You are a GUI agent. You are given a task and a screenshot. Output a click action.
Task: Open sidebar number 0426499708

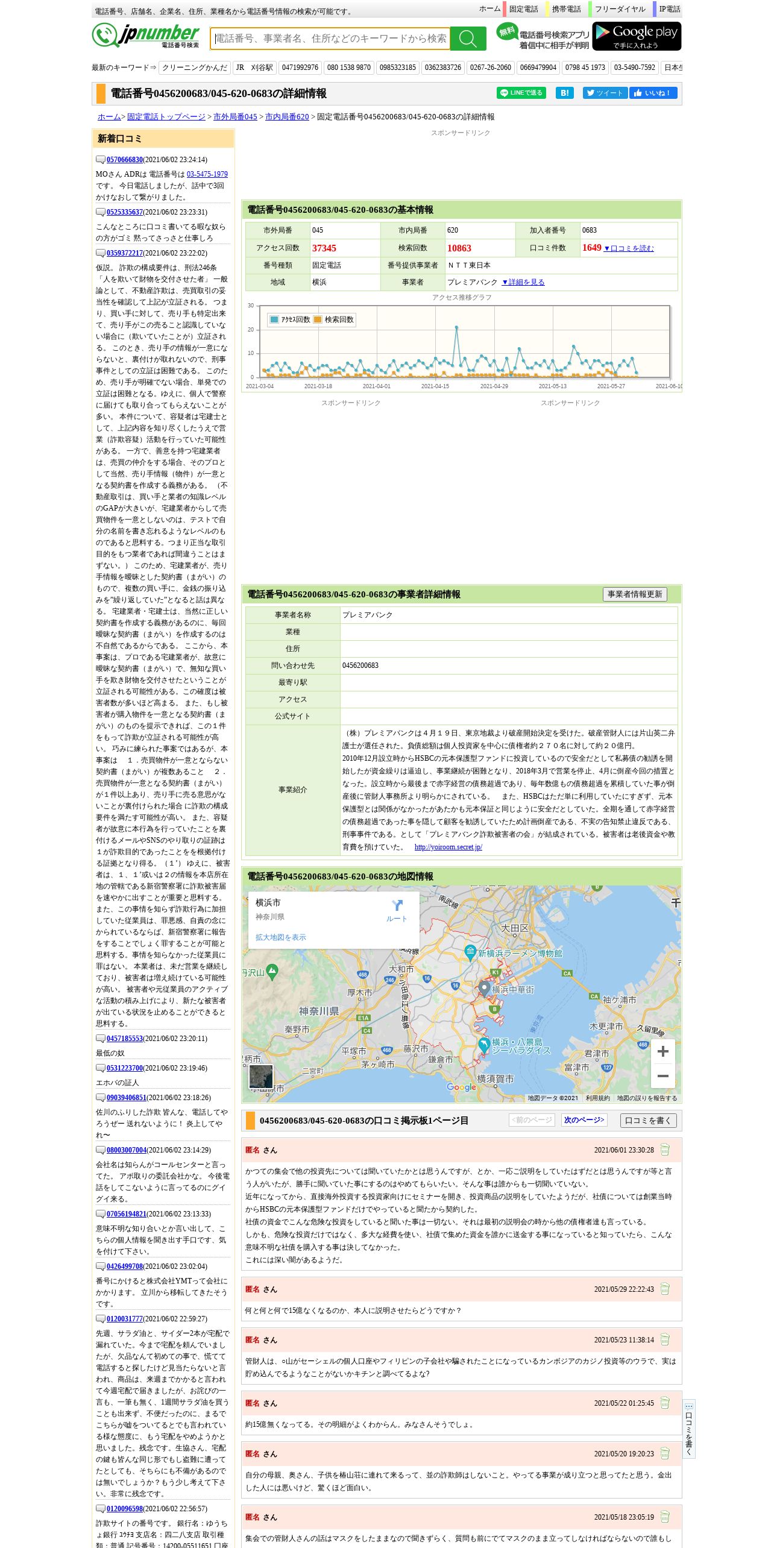click(125, 1266)
